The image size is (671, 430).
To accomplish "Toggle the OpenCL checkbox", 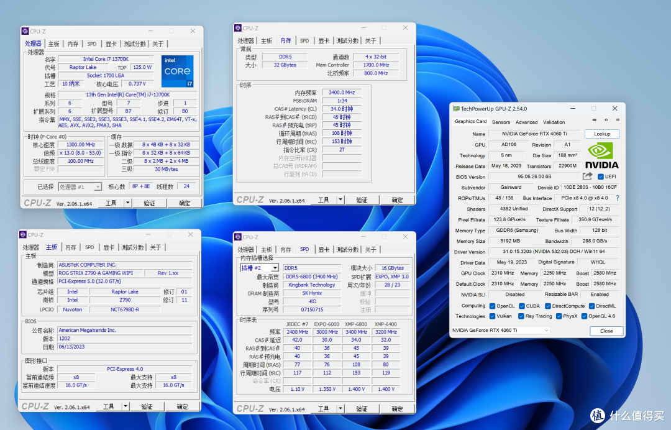I will click(x=492, y=306).
